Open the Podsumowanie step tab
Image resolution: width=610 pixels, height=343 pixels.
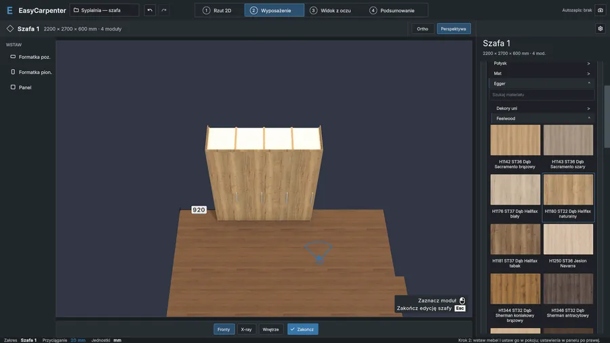pyautogui.click(x=392, y=10)
